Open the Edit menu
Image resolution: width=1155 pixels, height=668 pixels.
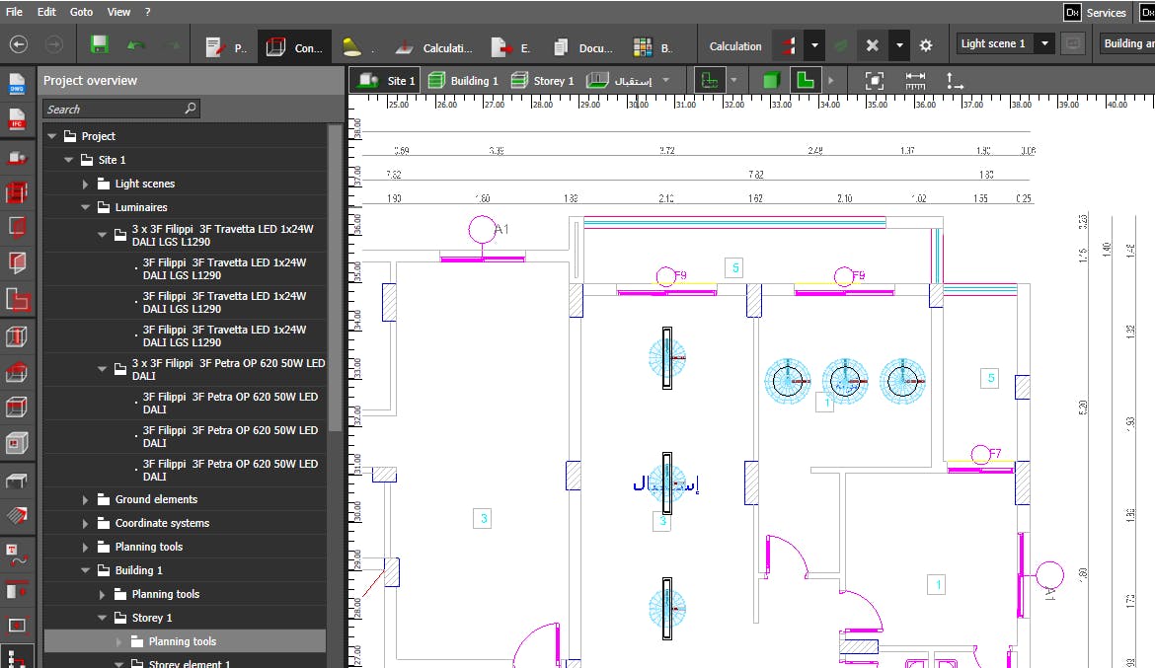pyautogui.click(x=46, y=12)
